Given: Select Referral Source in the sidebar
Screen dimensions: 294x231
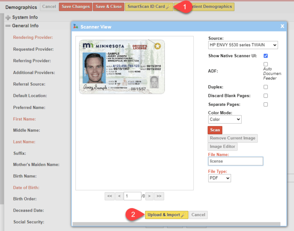Looking at the screenshot, I should tap(29, 84).
